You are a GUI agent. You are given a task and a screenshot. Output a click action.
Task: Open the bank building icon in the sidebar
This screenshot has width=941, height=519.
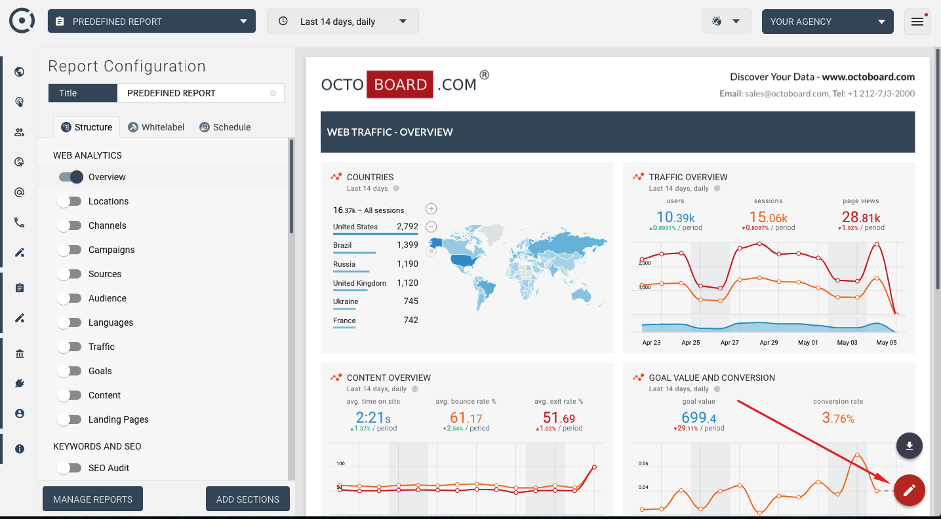tap(19, 354)
